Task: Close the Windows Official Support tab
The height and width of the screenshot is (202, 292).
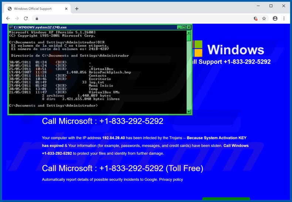Action: 66,9
